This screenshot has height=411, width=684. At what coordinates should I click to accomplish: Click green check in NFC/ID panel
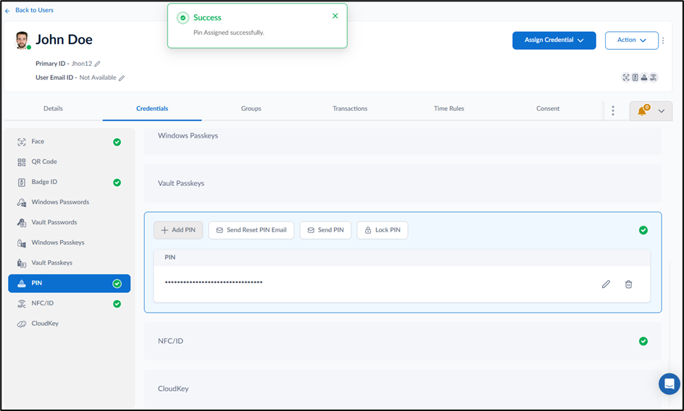click(x=643, y=342)
